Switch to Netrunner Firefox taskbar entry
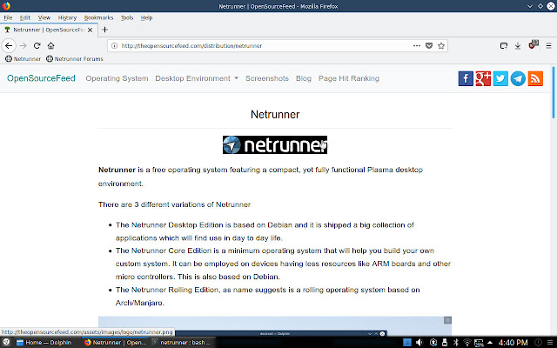This screenshot has width=557, height=348. coord(116,342)
